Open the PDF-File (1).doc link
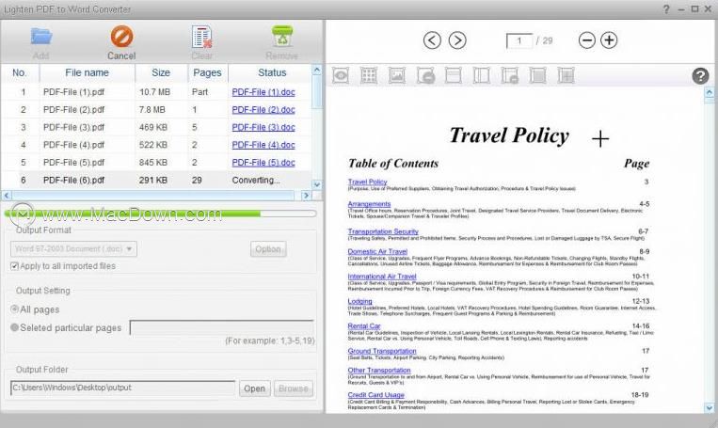Image resolution: width=718 pixels, height=428 pixels. pyautogui.click(x=263, y=92)
